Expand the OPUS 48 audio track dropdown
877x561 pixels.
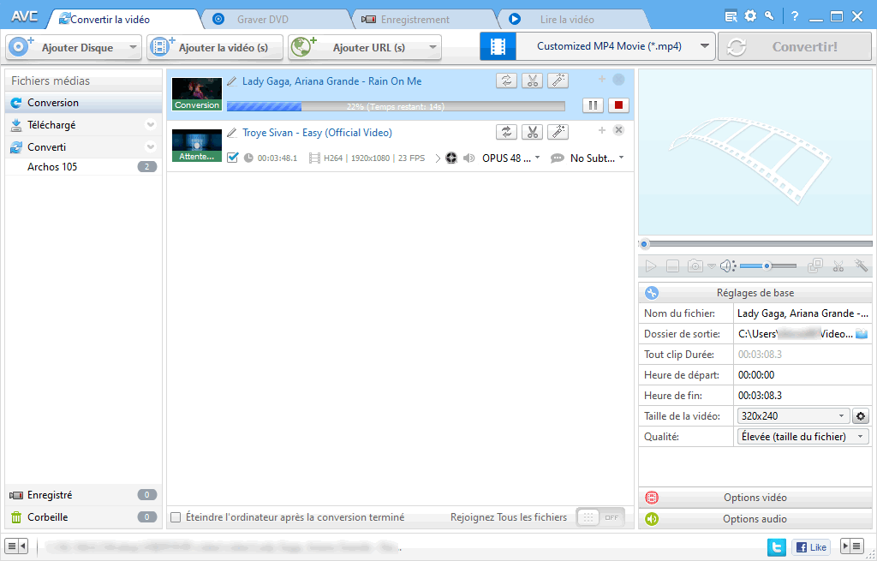pyautogui.click(x=538, y=158)
